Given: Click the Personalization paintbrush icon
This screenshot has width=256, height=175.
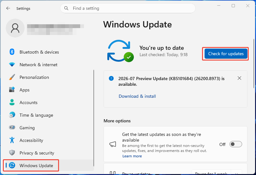Looking at the screenshot, I should (x=12, y=77).
